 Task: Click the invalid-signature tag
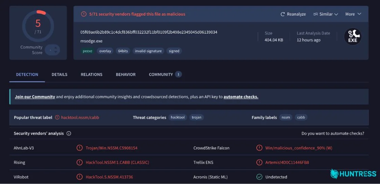(x=148, y=51)
